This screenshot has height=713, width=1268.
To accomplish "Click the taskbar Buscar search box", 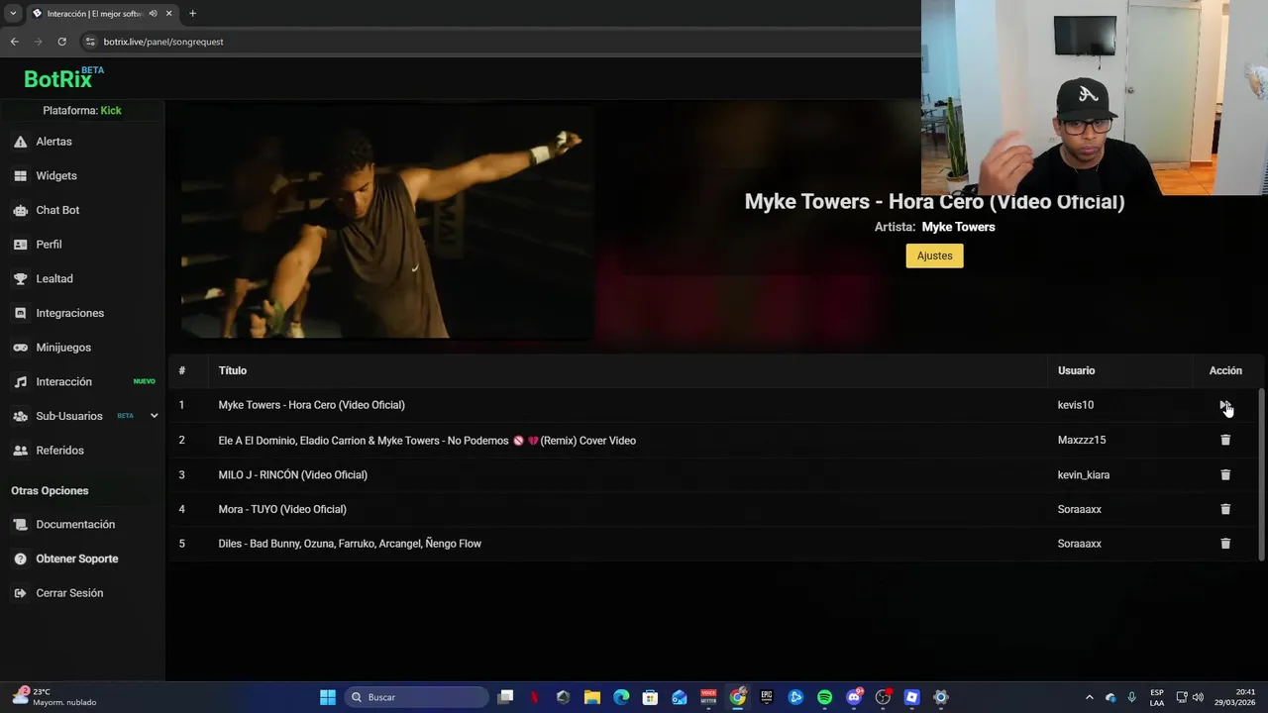I will coord(417,697).
